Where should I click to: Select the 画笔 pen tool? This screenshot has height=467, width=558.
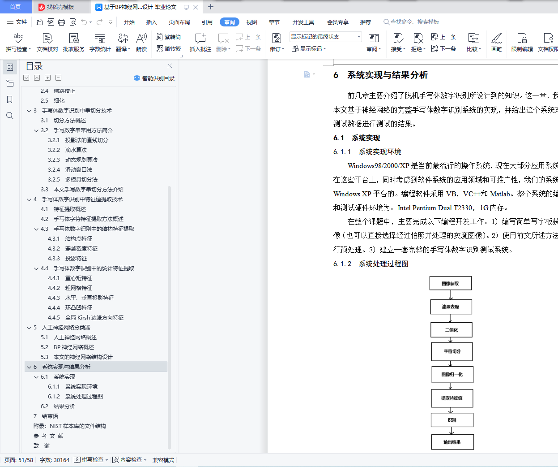pyautogui.click(x=497, y=43)
